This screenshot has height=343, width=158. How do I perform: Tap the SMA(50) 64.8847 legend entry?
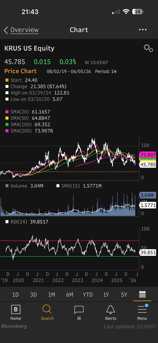click(27, 118)
